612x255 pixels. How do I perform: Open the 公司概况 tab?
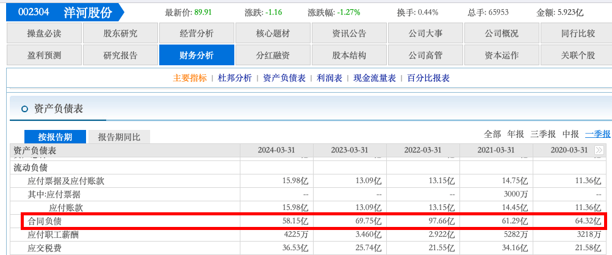(x=502, y=33)
